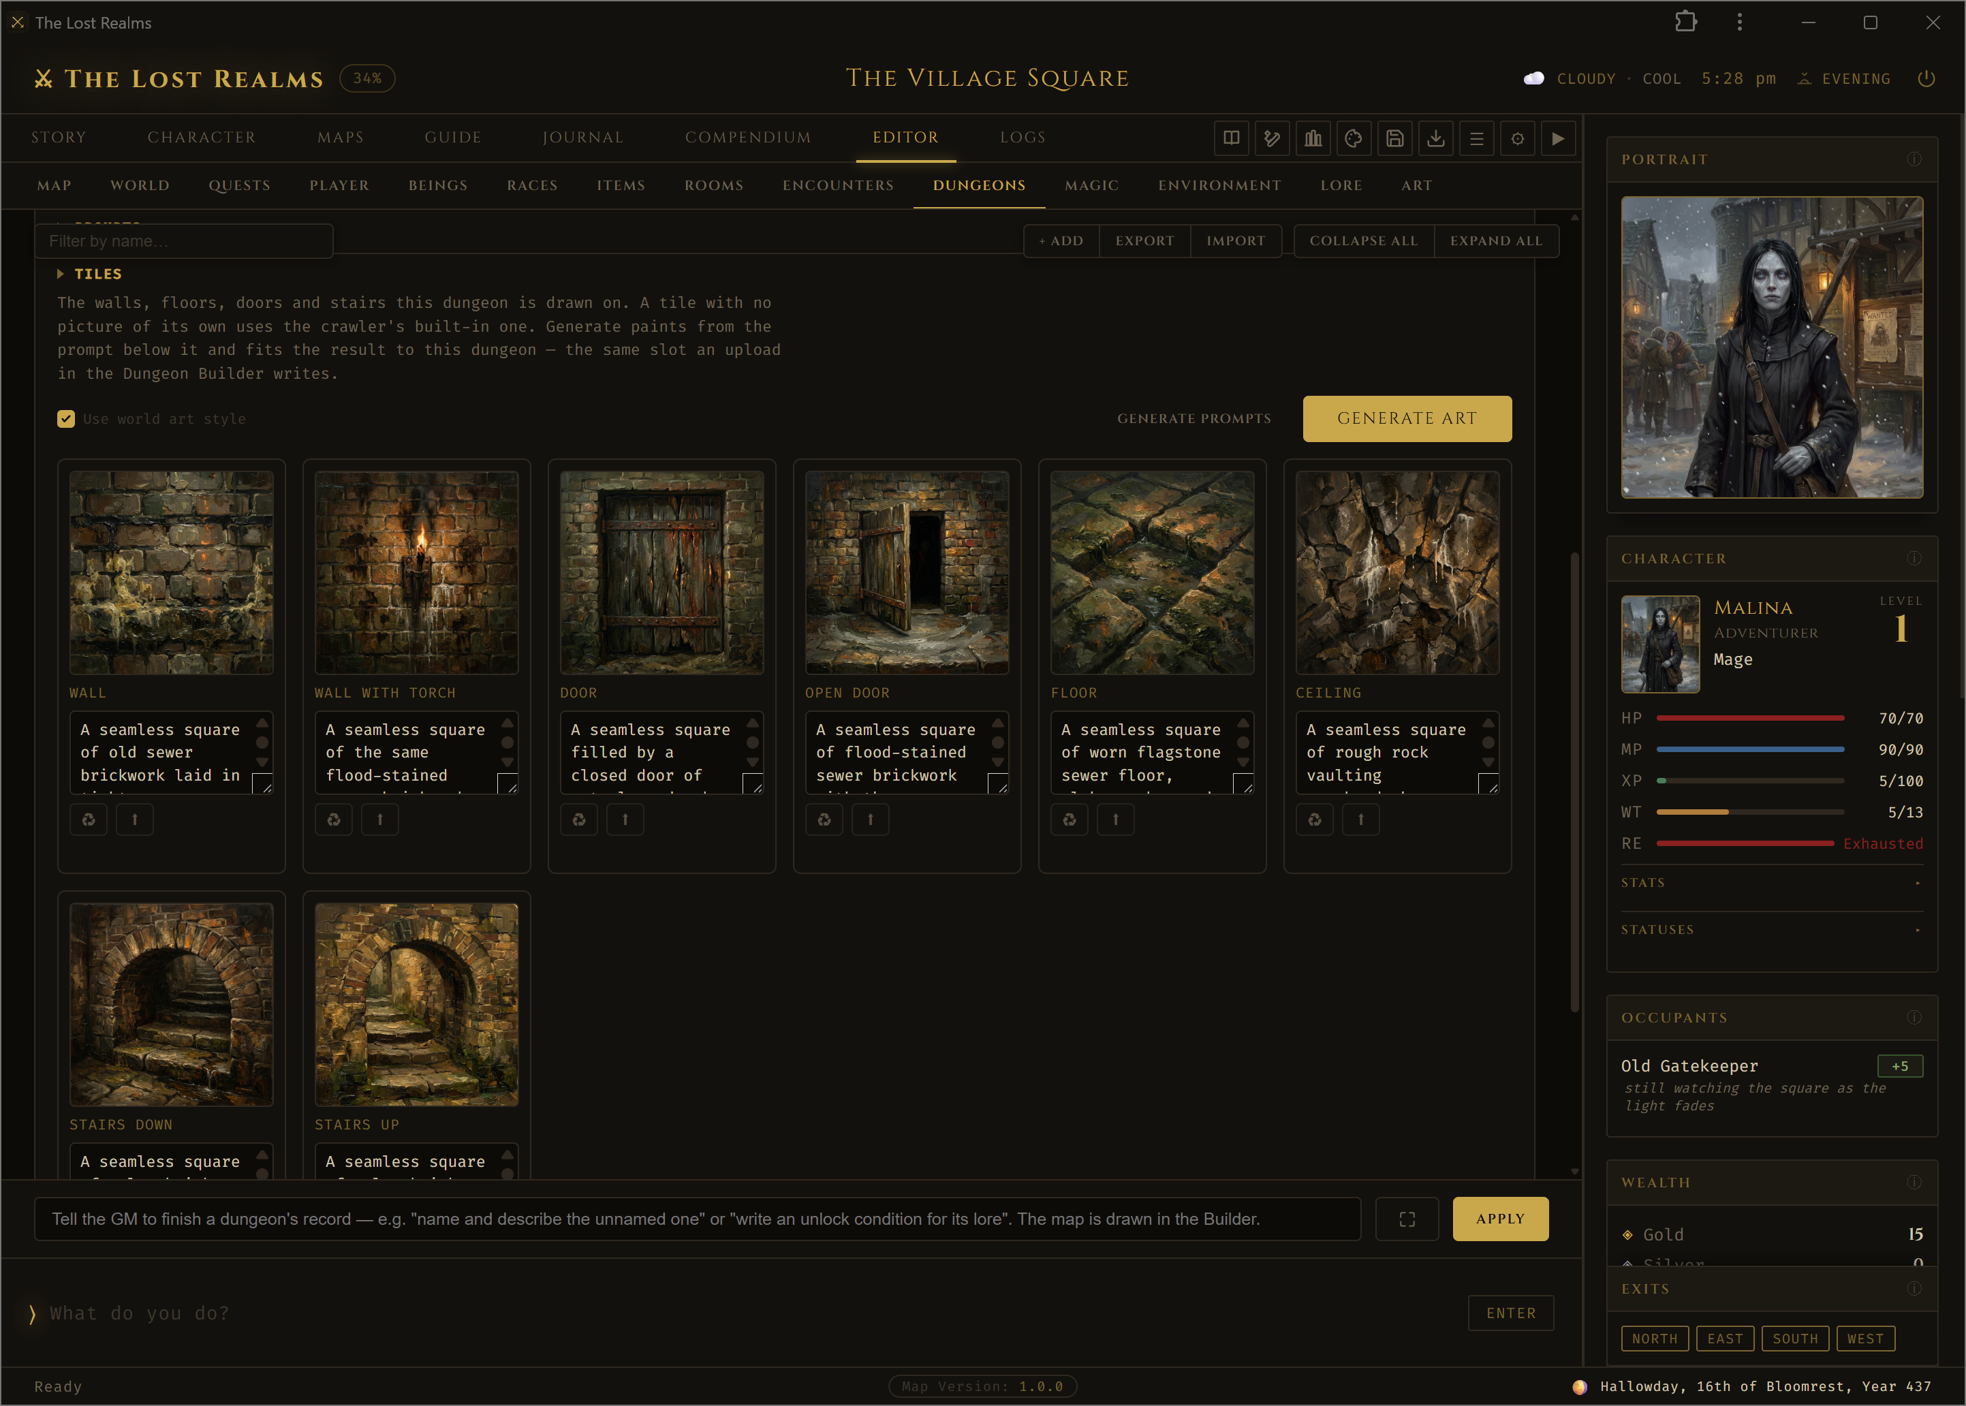Expand the STATS section
The width and height of the screenshot is (1966, 1406).
1772,882
